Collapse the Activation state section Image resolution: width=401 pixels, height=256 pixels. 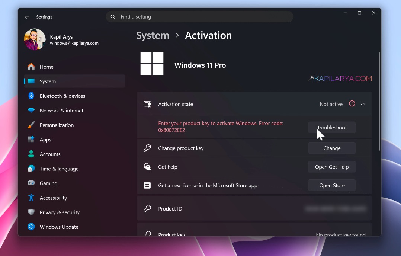tap(363, 104)
